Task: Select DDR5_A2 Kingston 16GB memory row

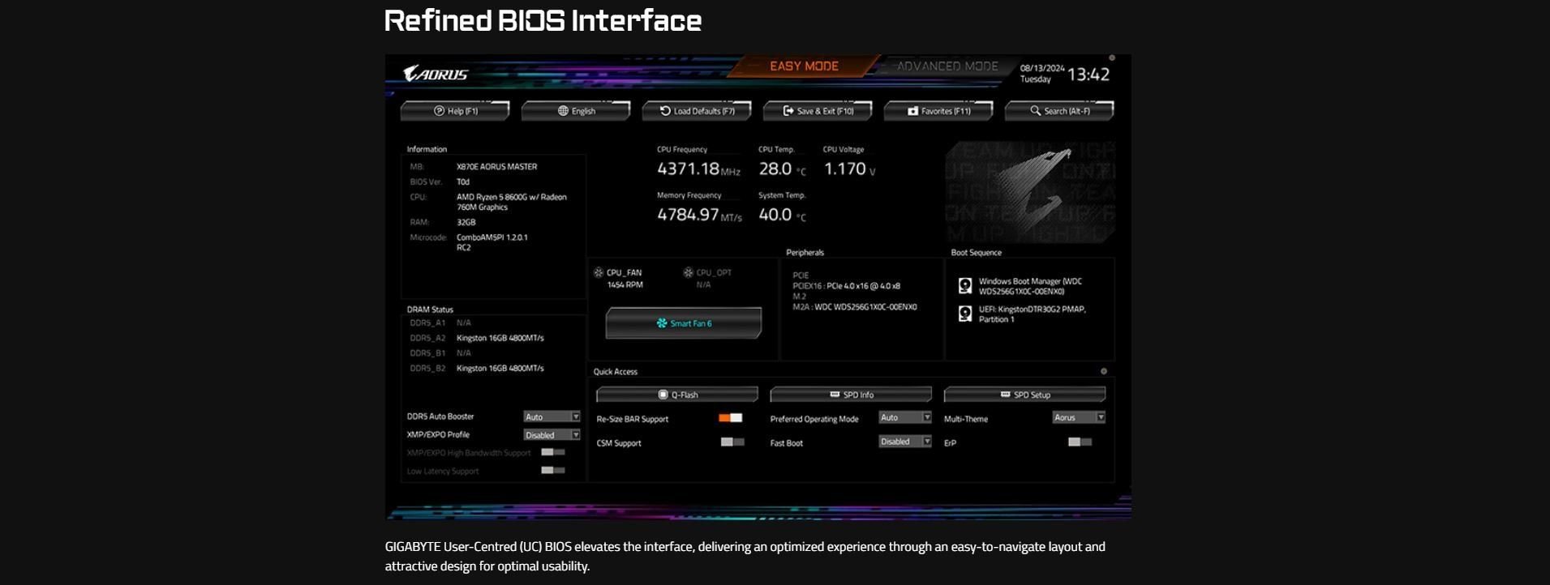Action: coord(477,338)
